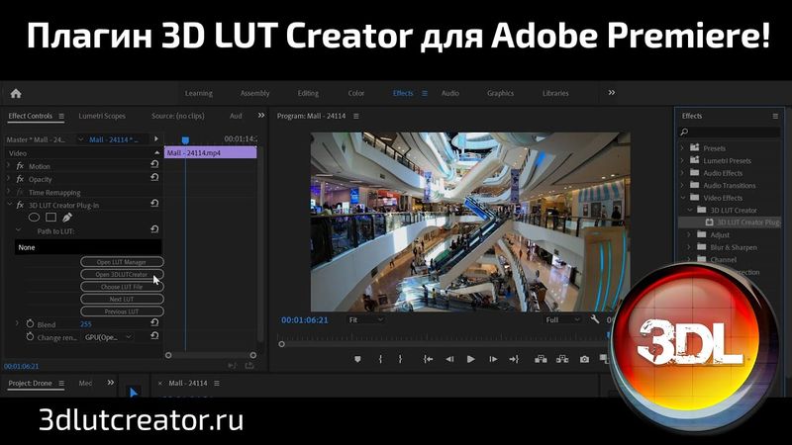Open the Effect Controls panel menu
792x445 pixels.
(61, 116)
